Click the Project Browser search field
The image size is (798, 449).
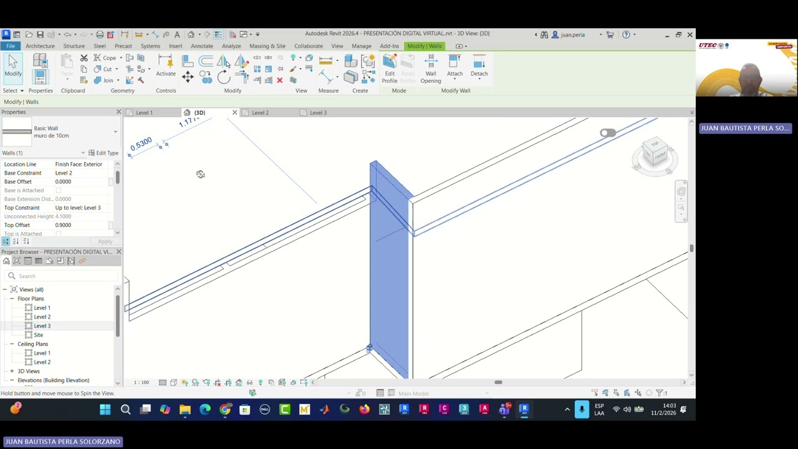point(60,276)
